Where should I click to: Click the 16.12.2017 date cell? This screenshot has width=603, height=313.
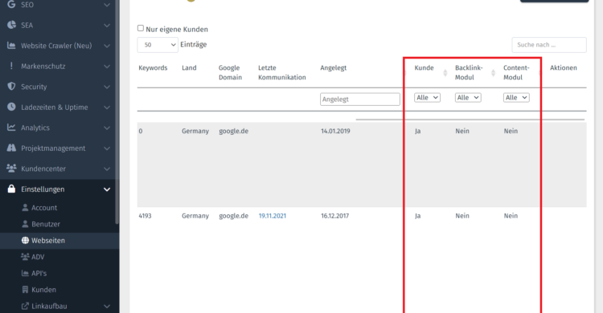click(x=335, y=216)
